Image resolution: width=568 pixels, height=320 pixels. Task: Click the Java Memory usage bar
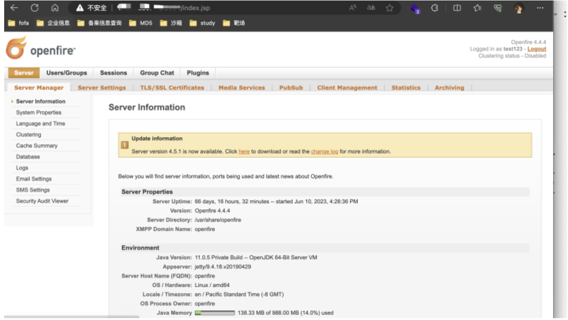(215, 313)
